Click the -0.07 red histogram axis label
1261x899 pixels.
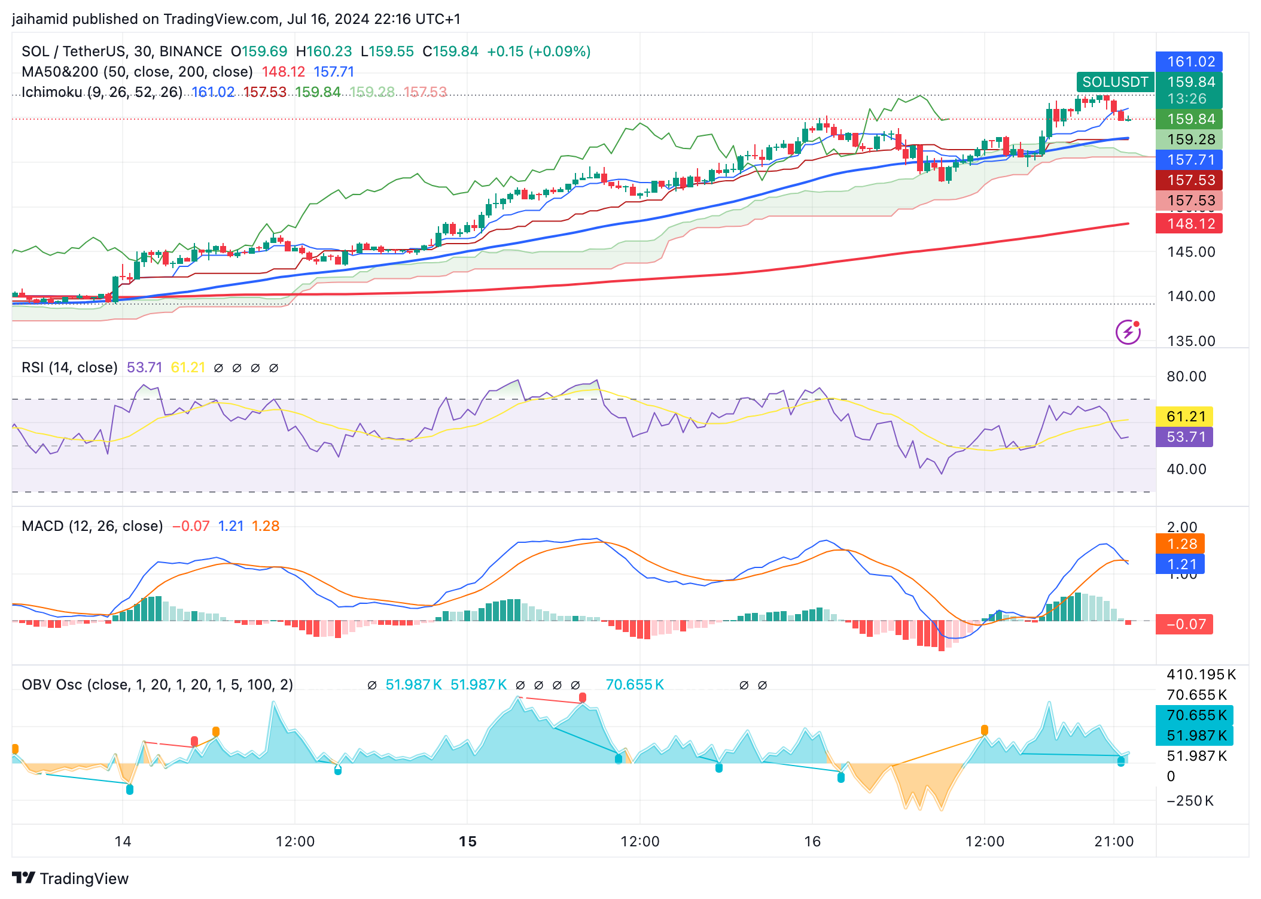tap(1184, 624)
